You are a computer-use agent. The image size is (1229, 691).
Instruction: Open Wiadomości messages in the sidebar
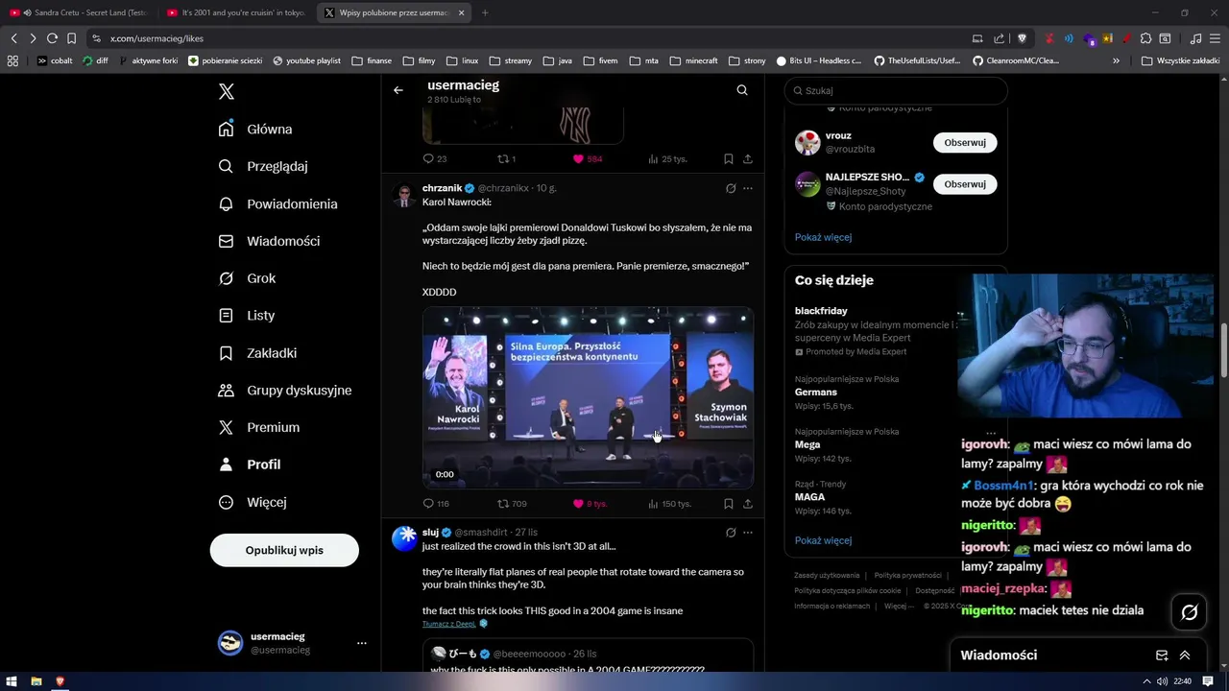[x=269, y=241]
